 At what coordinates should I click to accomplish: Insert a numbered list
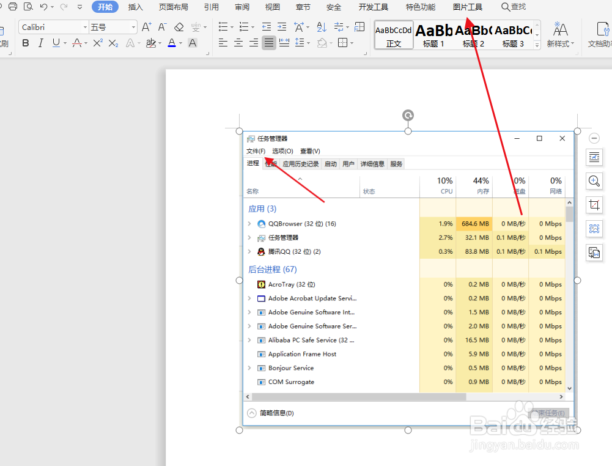coord(244,27)
